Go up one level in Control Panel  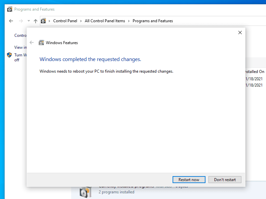36,21
